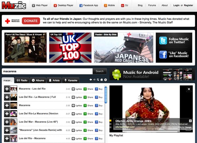Screen dimensions: 197x143
Task: Play Macarena - Los del Rio song title
Action: (32, 89)
